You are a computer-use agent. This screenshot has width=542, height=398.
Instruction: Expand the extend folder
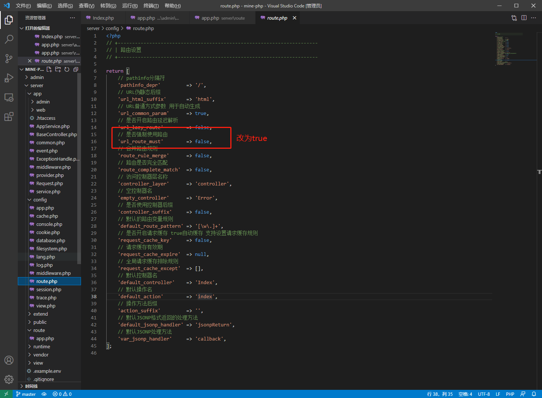click(49, 314)
